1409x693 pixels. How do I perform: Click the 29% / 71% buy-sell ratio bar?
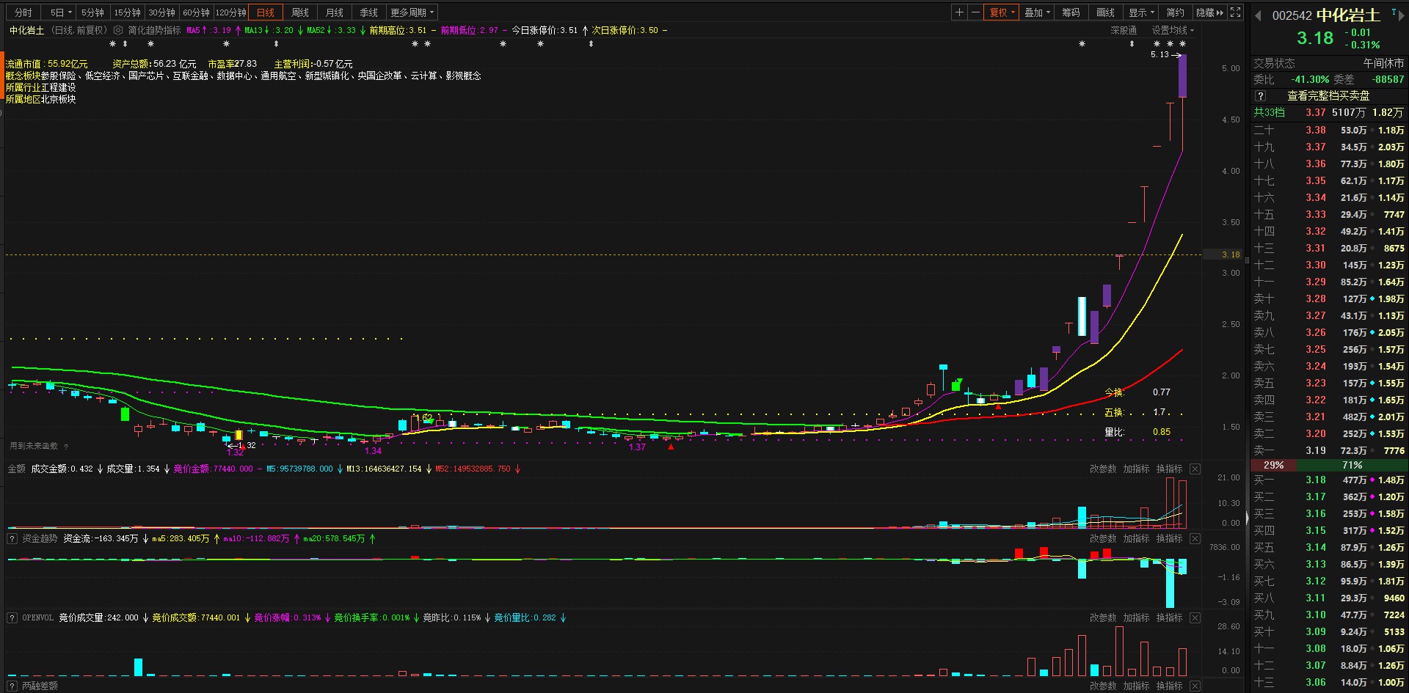[x=1329, y=466]
